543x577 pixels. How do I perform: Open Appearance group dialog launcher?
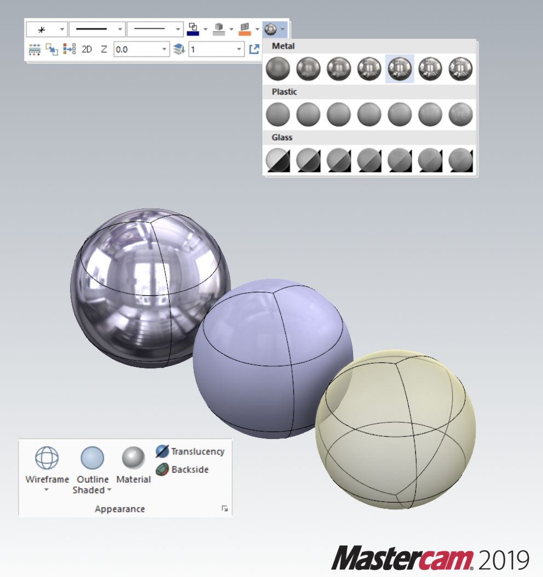(x=224, y=509)
